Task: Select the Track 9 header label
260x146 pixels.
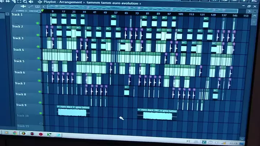Action: (x=21, y=105)
